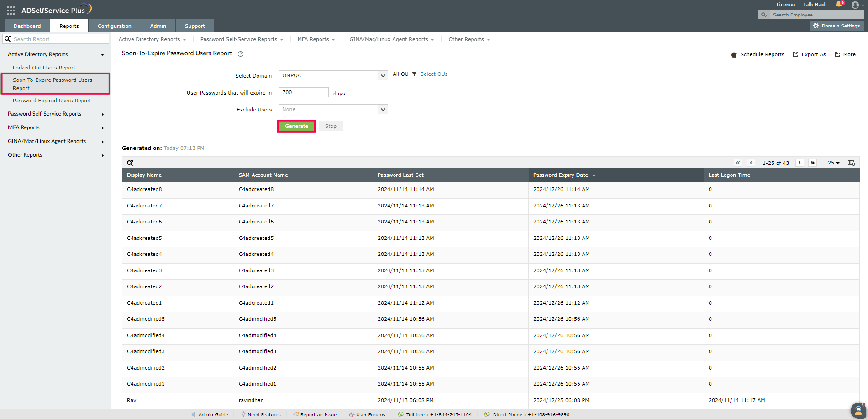
Task: Click the Search Report magnifier icon
Action: tap(8, 39)
